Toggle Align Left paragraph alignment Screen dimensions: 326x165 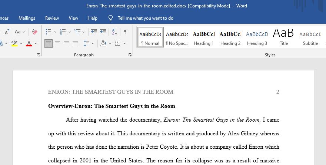(x=49, y=43)
